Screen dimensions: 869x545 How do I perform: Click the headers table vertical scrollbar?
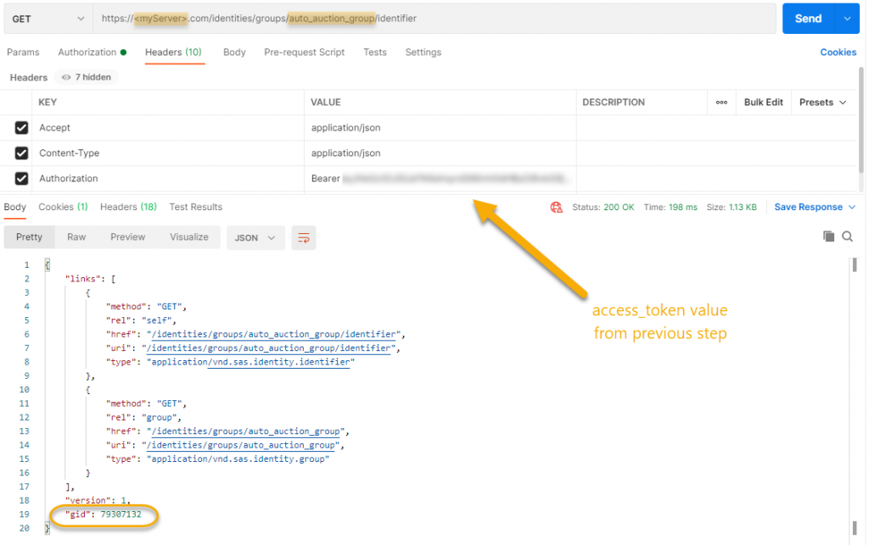coord(861,120)
